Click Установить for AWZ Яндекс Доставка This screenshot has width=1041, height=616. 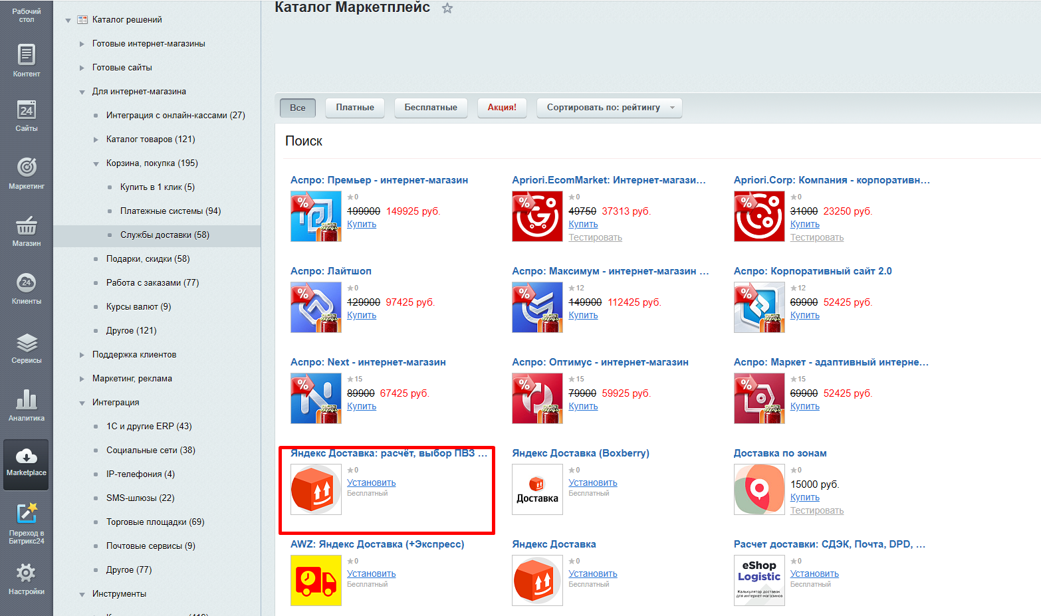[x=371, y=574]
